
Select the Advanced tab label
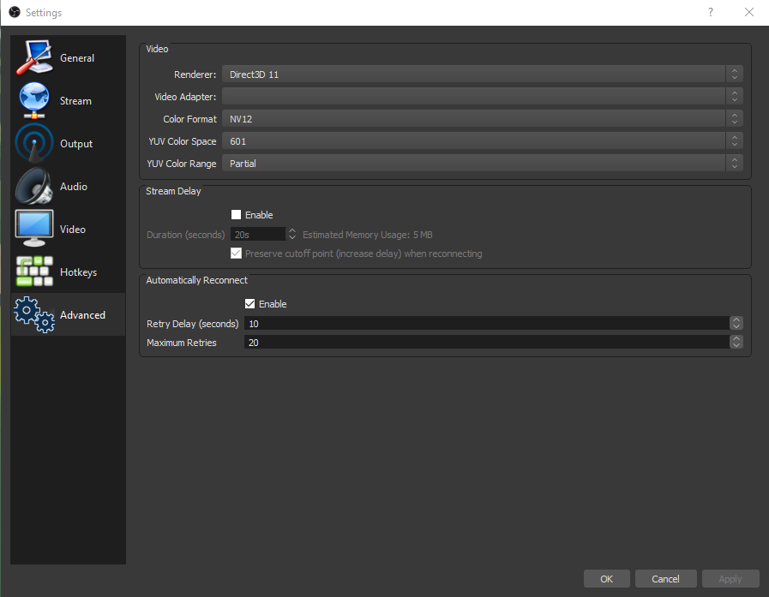[82, 314]
